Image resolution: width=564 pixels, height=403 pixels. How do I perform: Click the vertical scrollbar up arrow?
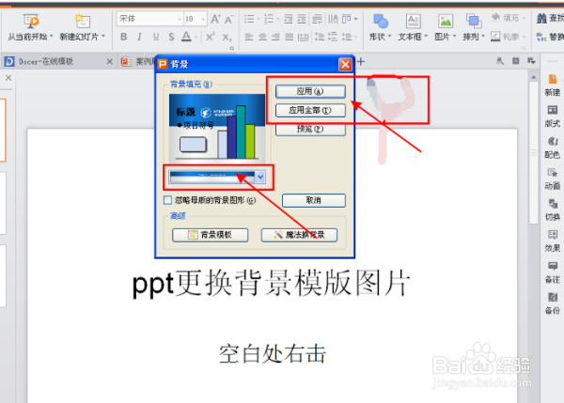(534, 78)
